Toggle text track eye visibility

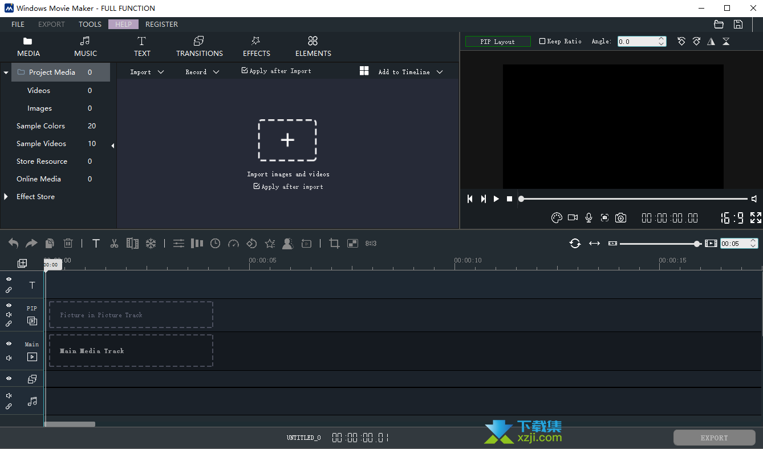pos(9,279)
